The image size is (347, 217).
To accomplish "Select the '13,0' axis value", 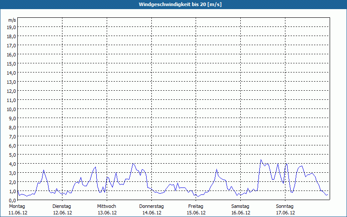I will (x=12, y=82).
